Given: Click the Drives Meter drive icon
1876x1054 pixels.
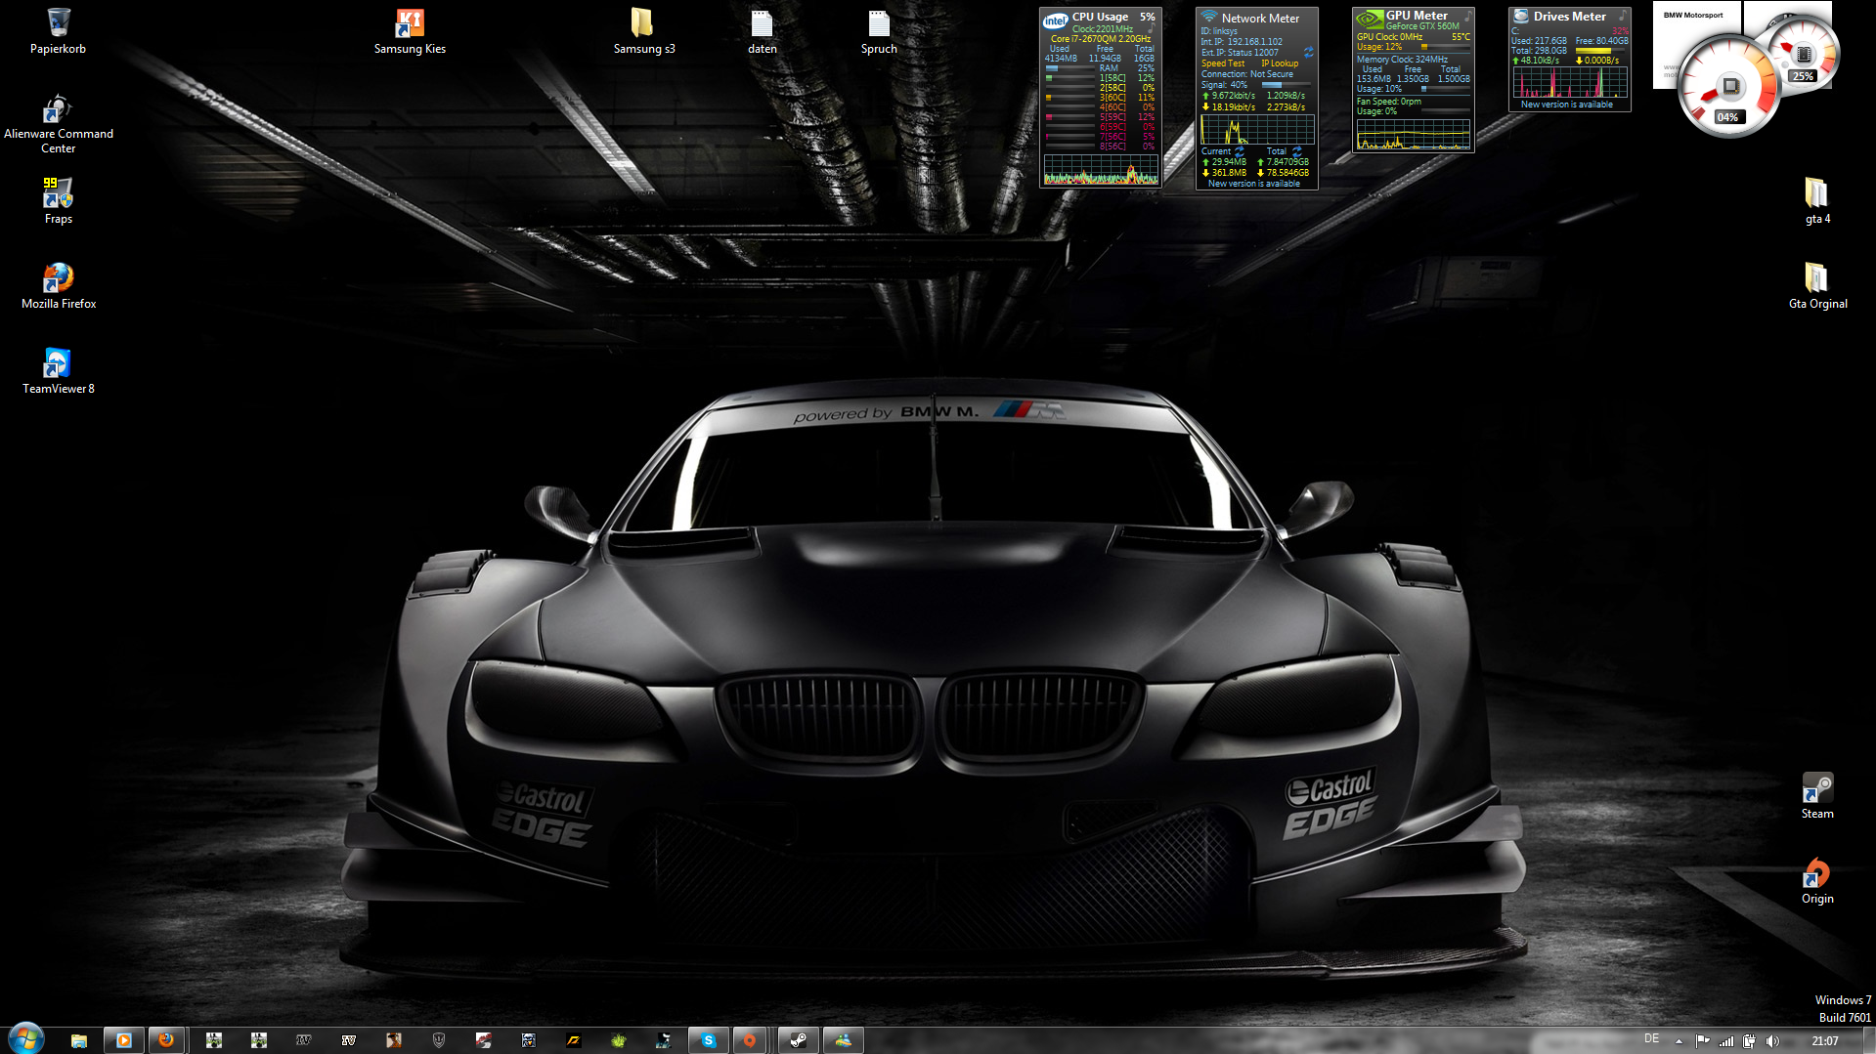Looking at the screenshot, I should tap(1520, 16).
